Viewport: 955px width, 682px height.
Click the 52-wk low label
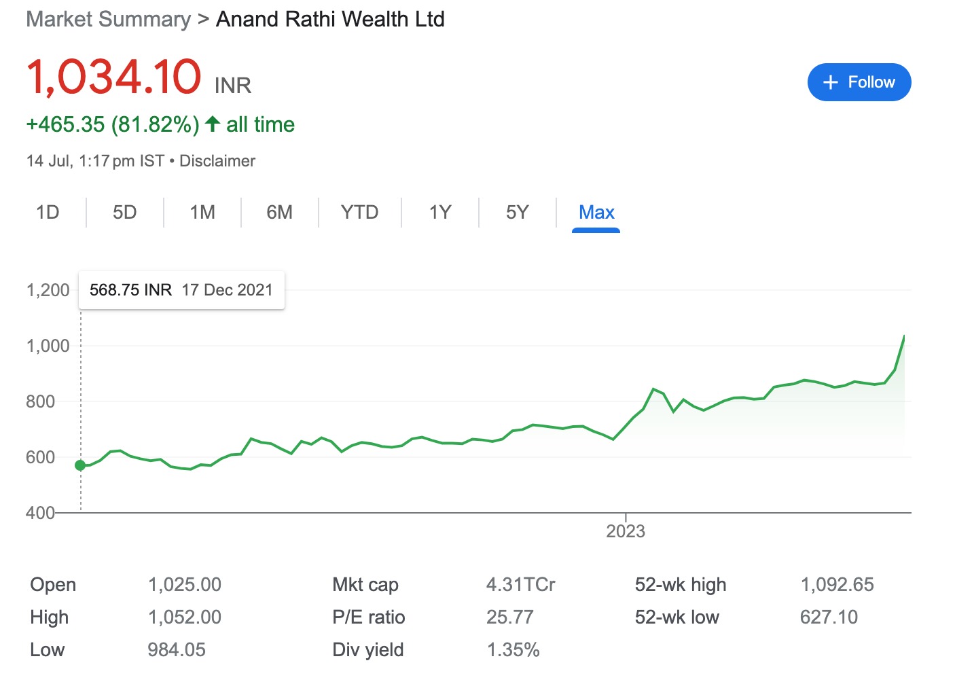click(677, 617)
